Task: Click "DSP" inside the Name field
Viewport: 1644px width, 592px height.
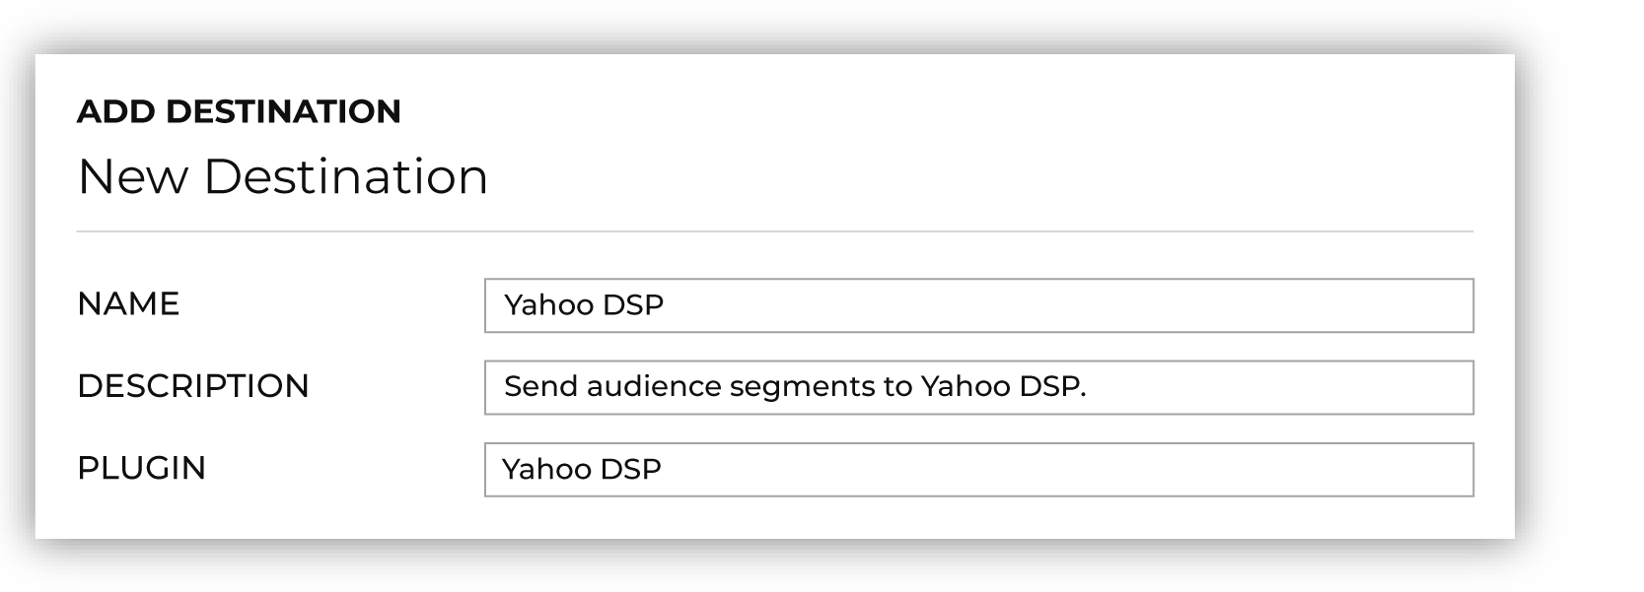Action: tap(633, 305)
